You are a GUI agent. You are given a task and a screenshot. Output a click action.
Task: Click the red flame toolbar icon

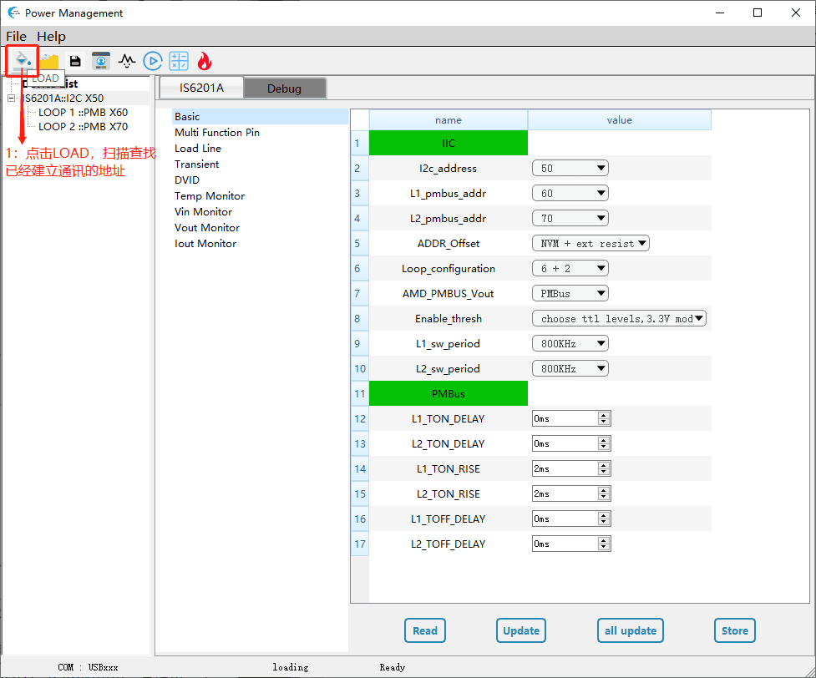[x=205, y=61]
